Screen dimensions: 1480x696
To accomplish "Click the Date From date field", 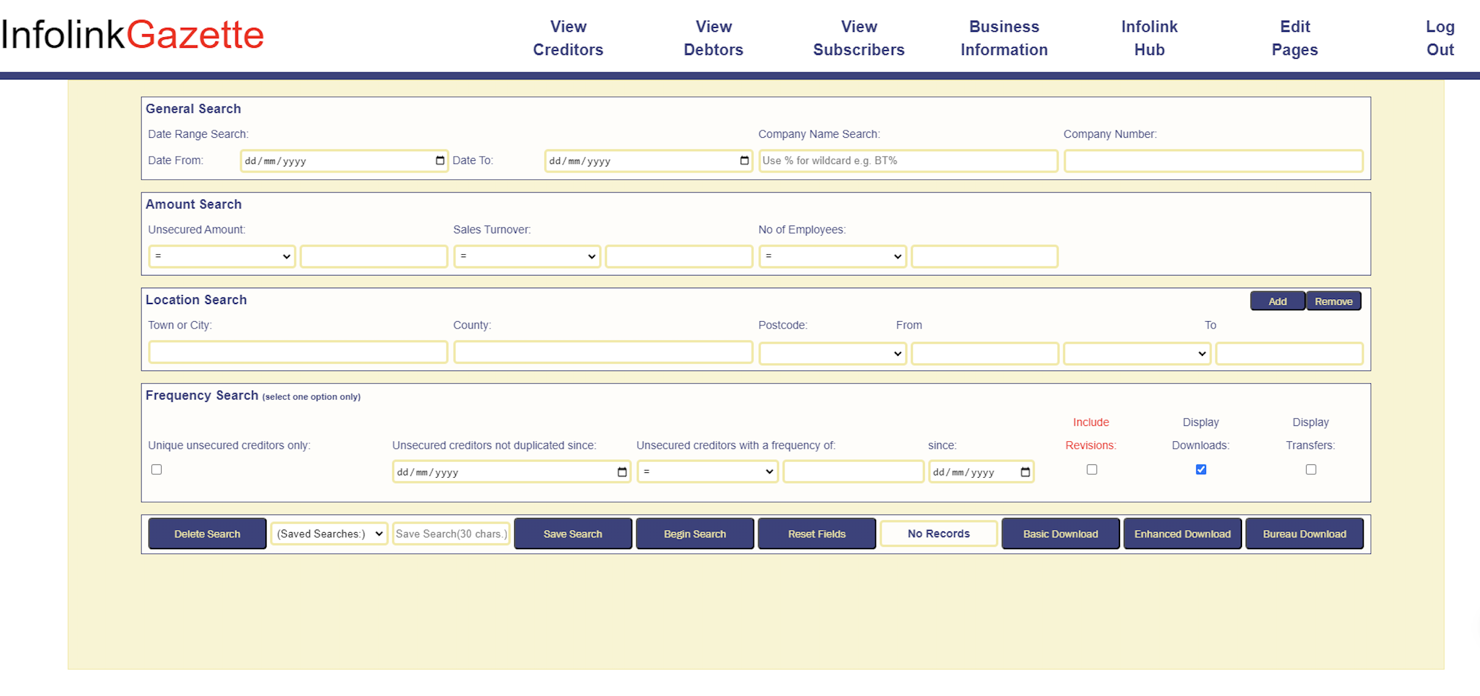I will click(344, 161).
